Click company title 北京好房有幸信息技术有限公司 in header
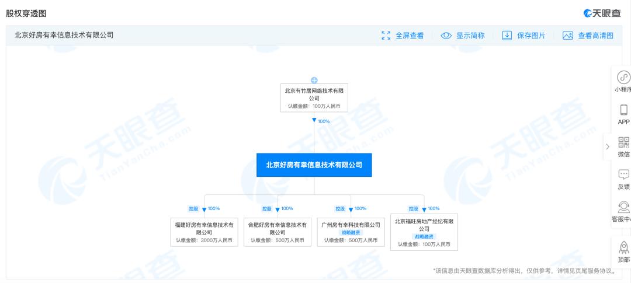Screen dimensions: 631x283 (64, 35)
